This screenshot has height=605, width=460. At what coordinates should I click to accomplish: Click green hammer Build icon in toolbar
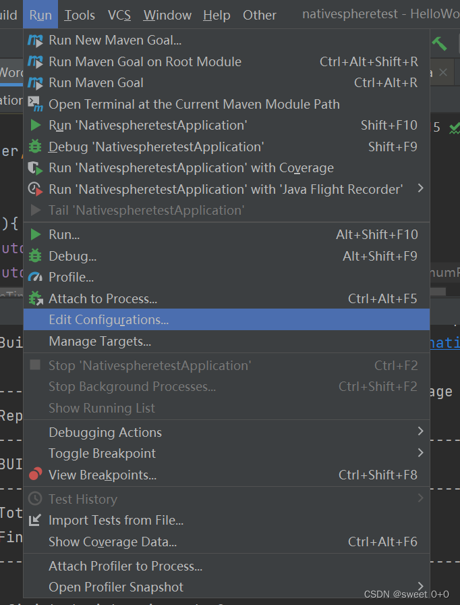click(x=439, y=44)
